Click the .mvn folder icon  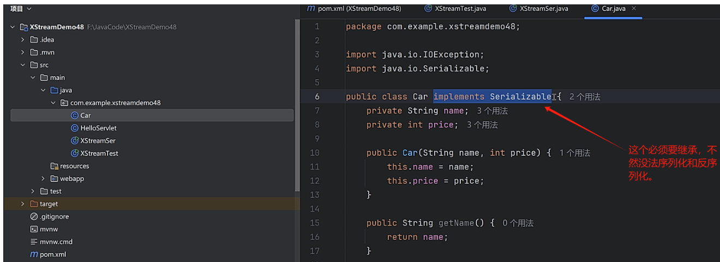point(34,52)
